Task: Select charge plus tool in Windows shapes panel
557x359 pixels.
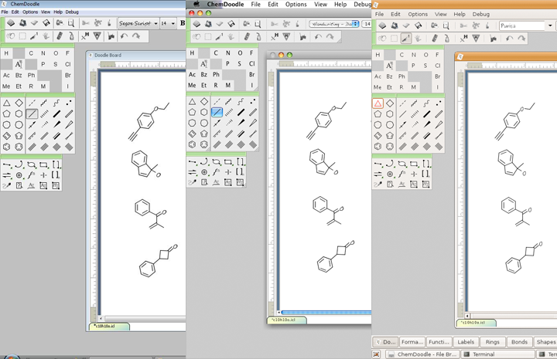Action: [19, 175]
